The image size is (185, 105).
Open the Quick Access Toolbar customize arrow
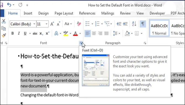pos(27,5)
